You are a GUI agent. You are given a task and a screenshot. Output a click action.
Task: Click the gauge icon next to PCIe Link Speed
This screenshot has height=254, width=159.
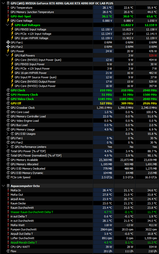coord(8,177)
